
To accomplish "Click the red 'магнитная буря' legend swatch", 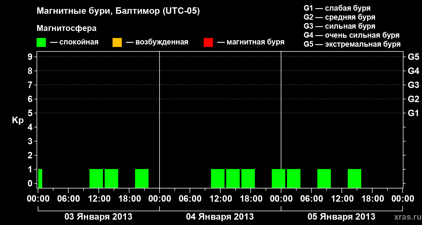I will (x=208, y=42).
